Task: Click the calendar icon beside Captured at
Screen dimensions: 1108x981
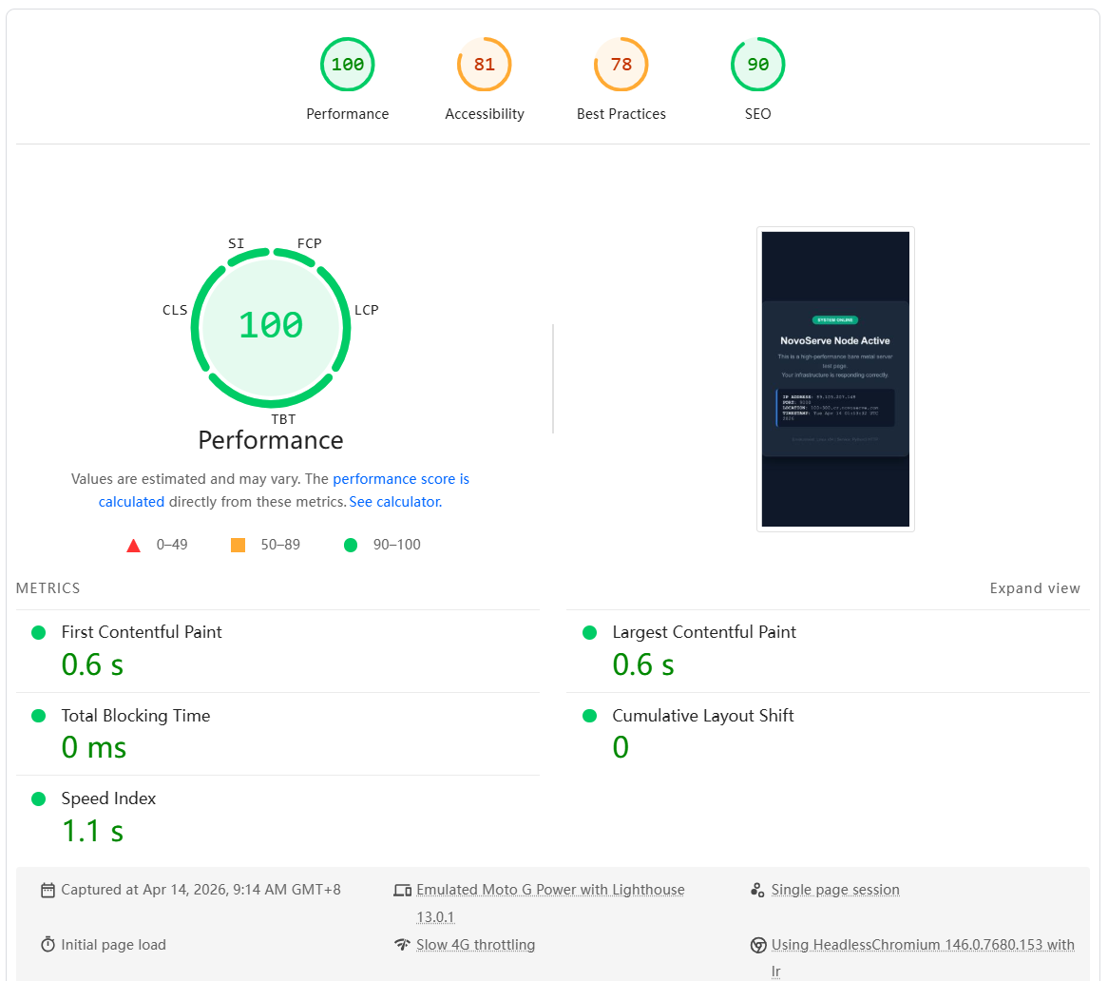Action: pos(48,890)
